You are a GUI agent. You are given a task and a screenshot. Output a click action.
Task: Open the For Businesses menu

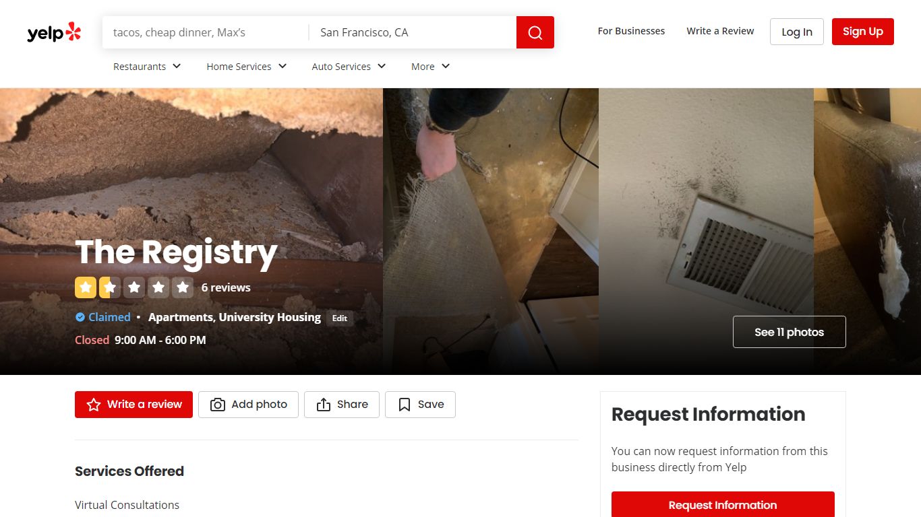tap(631, 31)
